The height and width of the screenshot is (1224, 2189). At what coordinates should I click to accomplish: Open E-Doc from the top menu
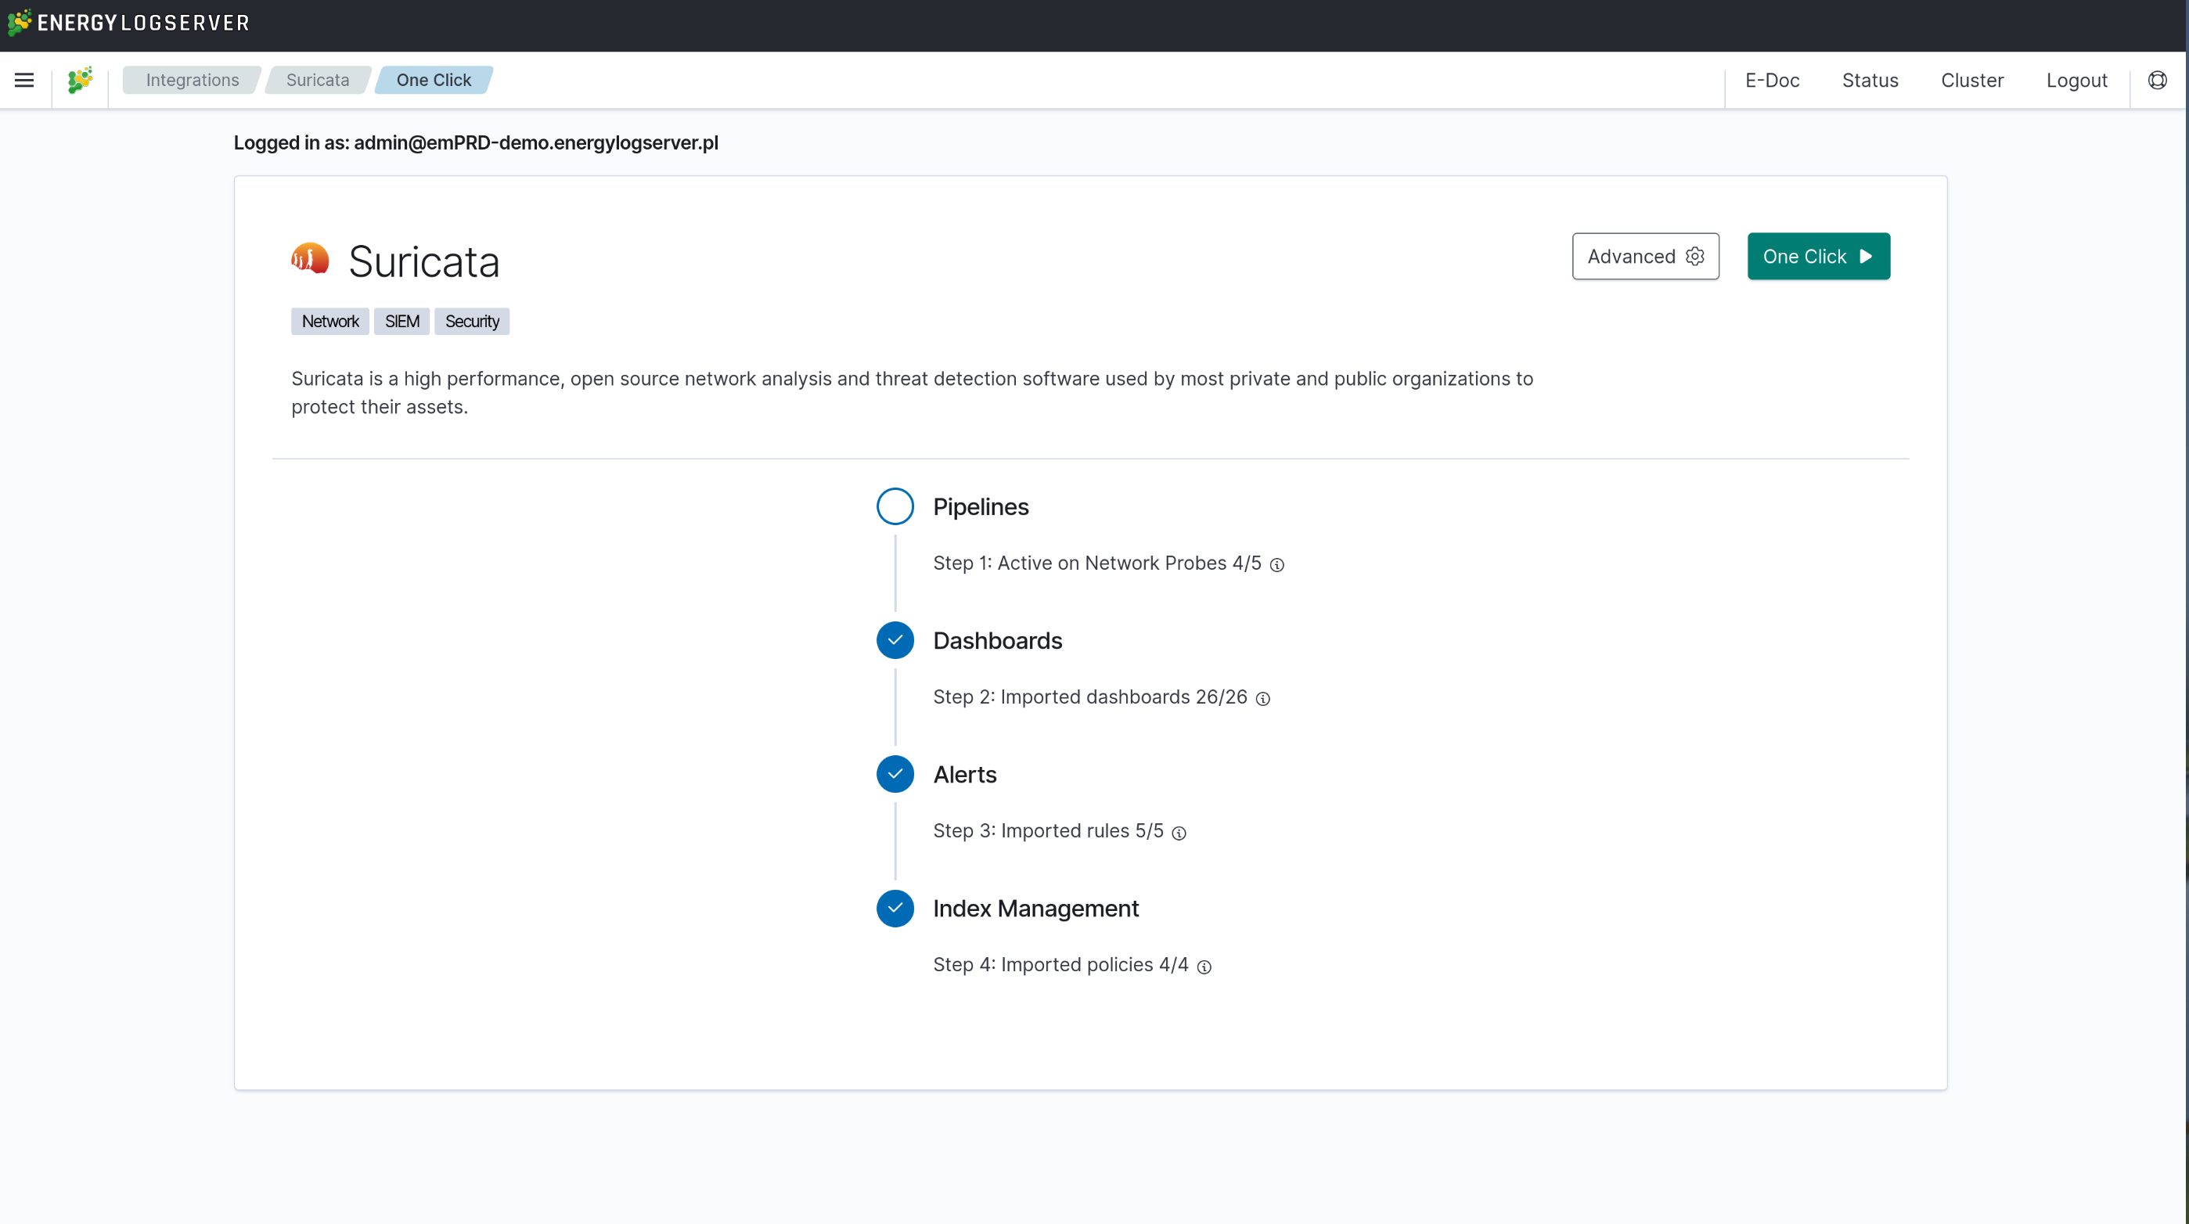pos(1772,80)
